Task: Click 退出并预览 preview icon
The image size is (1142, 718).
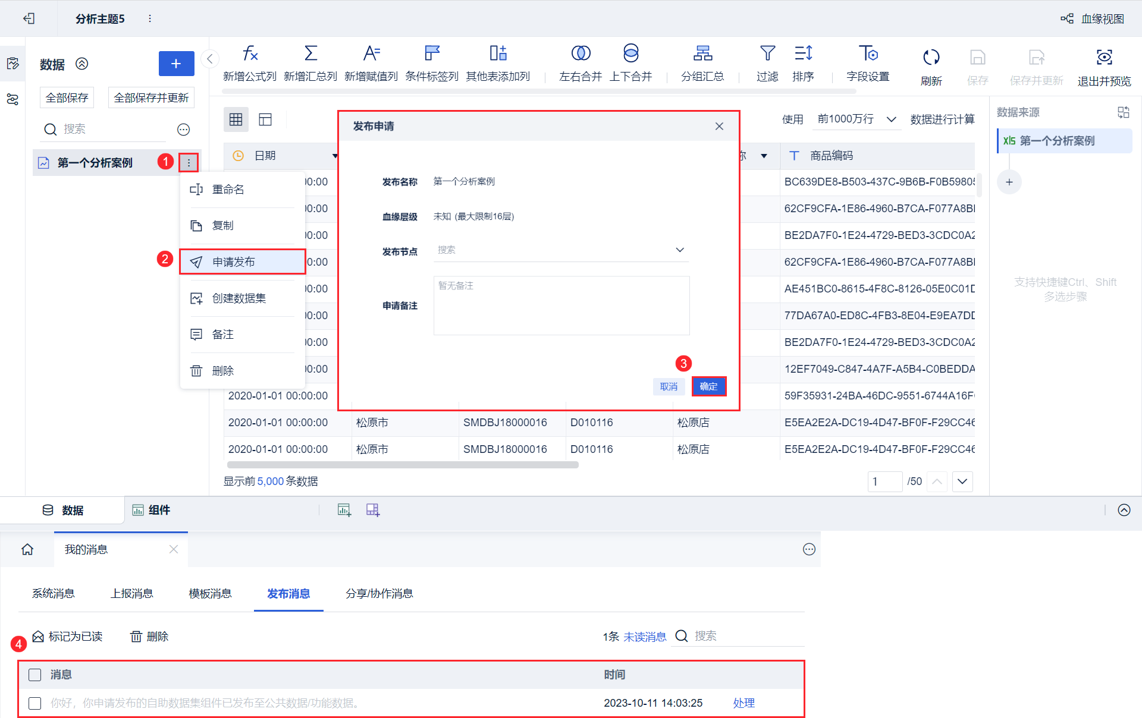Action: (x=1104, y=58)
